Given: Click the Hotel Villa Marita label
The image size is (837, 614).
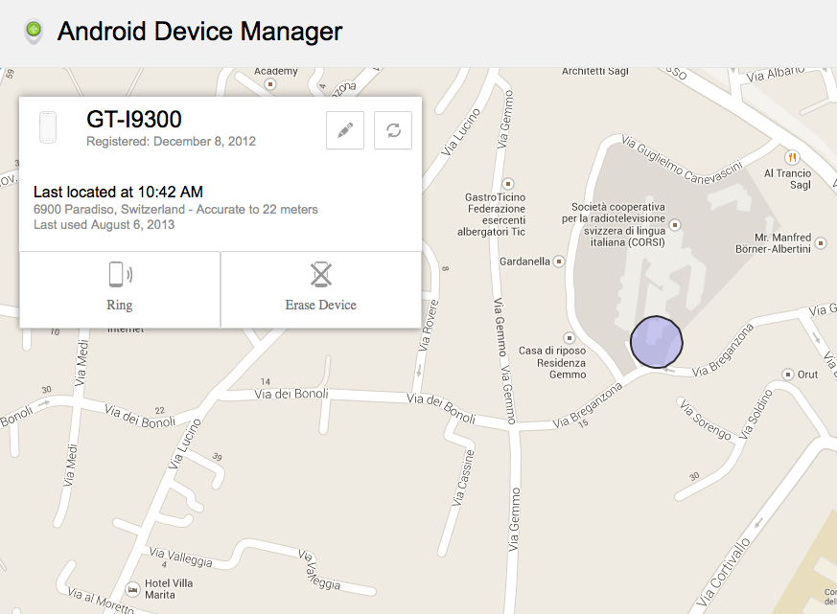Looking at the screenshot, I should (x=169, y=589).
